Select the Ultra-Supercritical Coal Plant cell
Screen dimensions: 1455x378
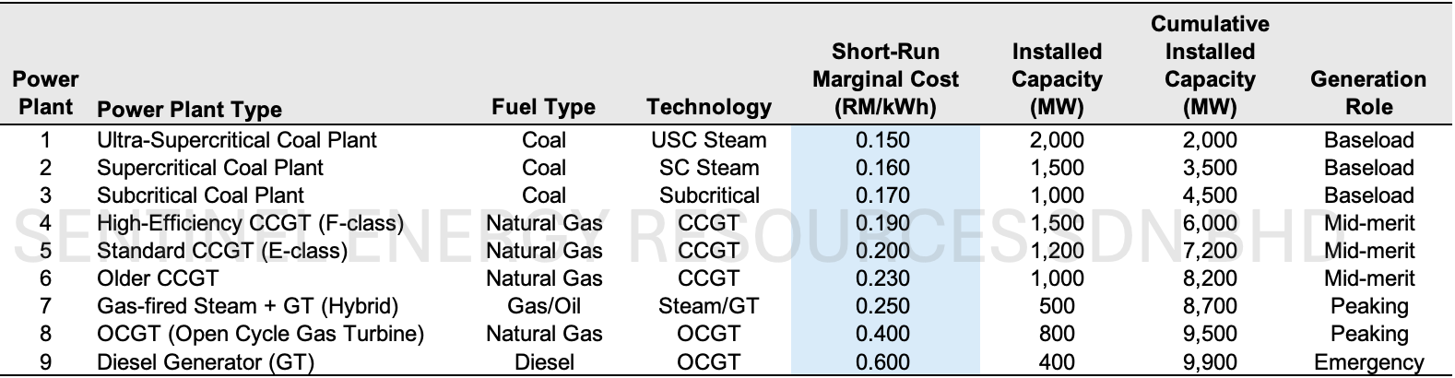(237, 141)
